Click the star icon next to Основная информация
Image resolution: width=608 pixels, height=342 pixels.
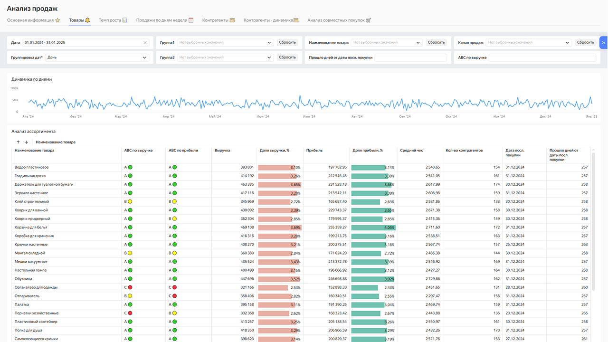[x=57, y=20]
